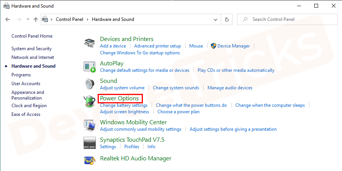Open Ease of Access

point(26,114)
